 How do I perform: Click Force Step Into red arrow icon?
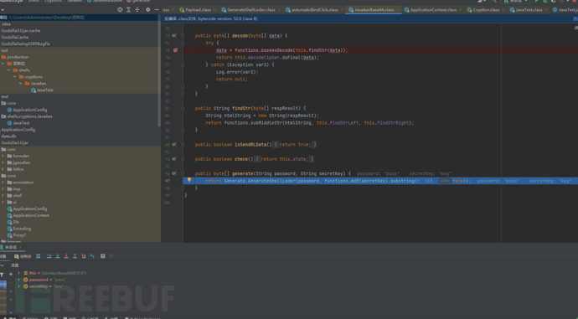click(66, 256)
